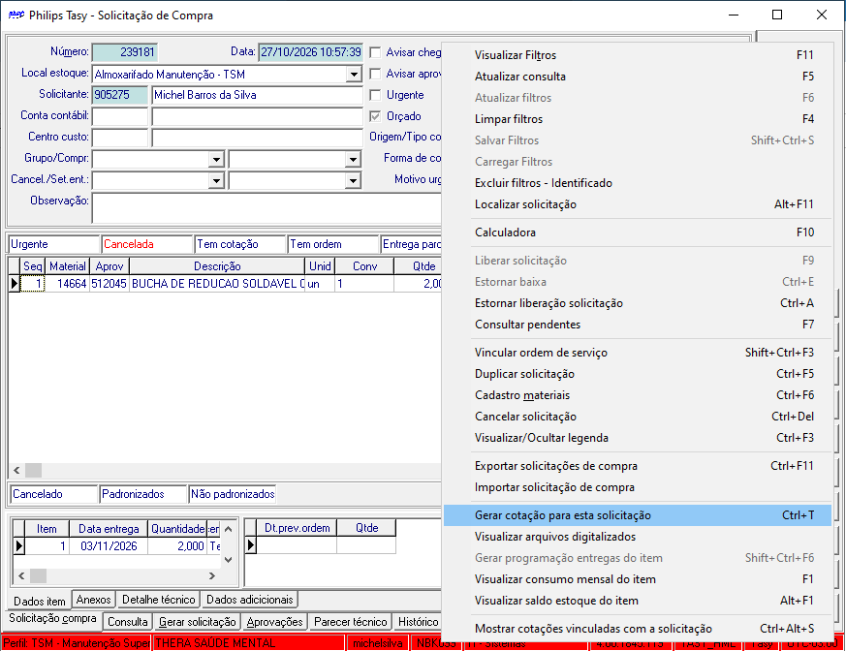The image size is (846, 651).
Task: Click the Número input field
Action: (125, 52)
